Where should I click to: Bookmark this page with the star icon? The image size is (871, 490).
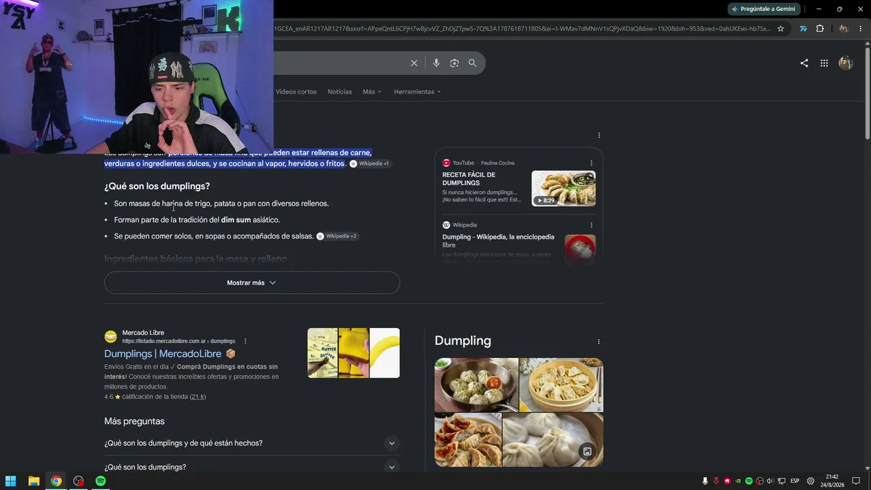pos(780,29)
